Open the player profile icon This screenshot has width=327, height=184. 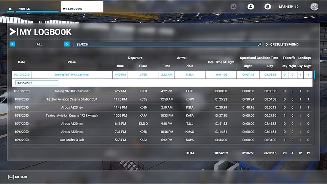251,7
